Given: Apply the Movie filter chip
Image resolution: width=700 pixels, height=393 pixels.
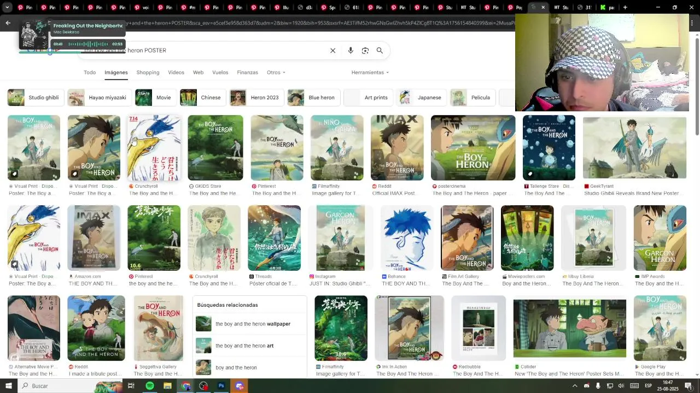Looking at the screenshot, I should click(x=155, y=98).
